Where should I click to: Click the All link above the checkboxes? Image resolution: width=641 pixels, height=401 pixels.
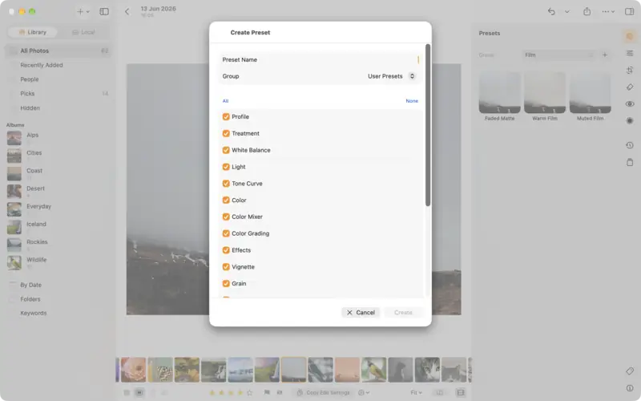coord(225,101)
